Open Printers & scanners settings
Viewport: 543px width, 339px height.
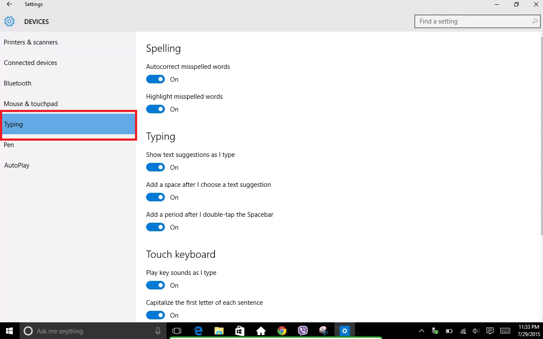pos(31,42)
